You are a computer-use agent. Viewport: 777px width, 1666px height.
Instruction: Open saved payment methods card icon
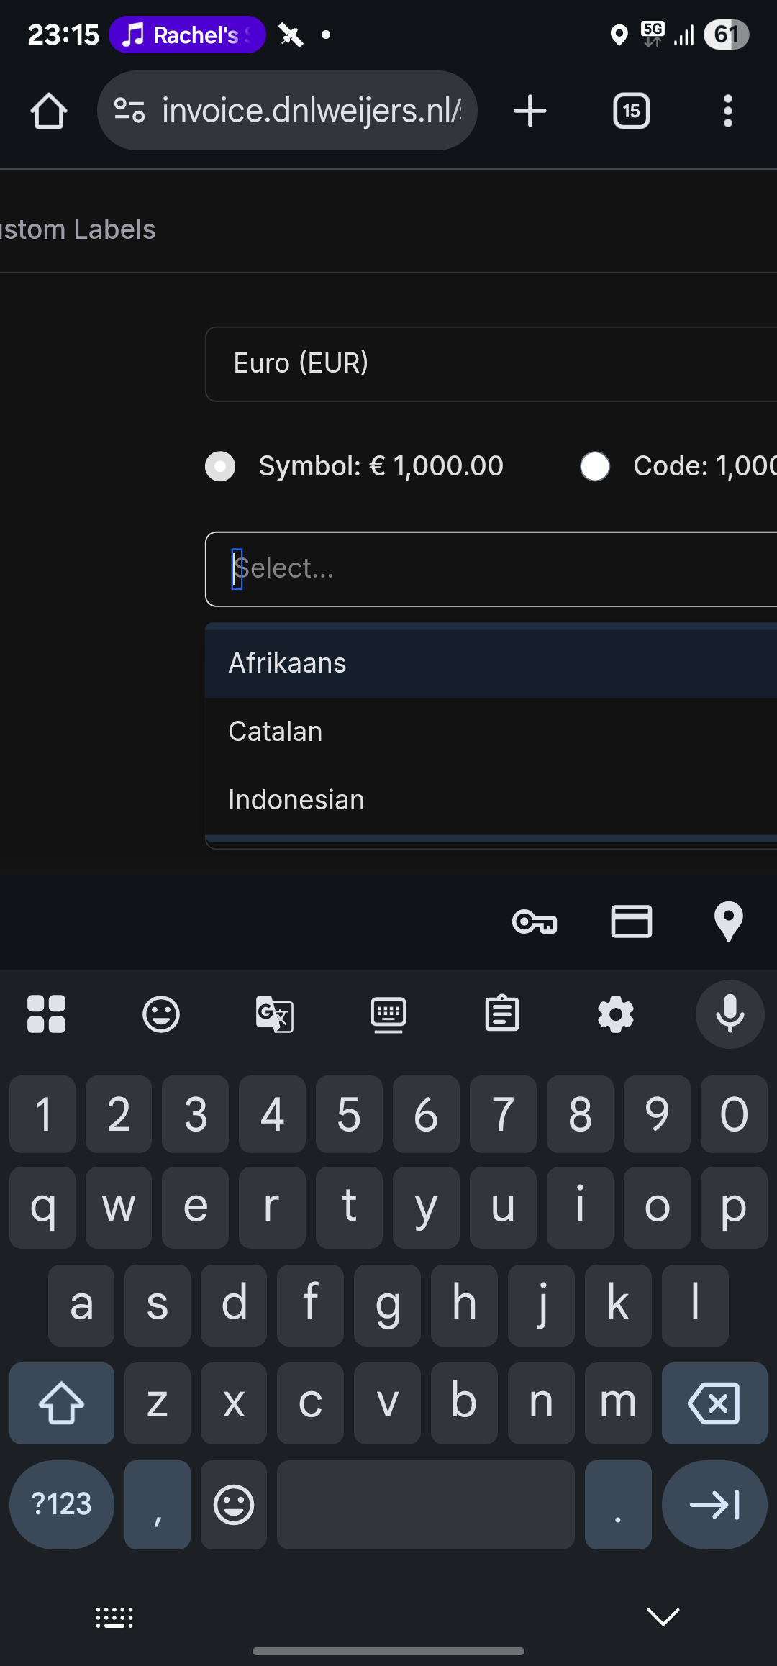coord(631,921)
